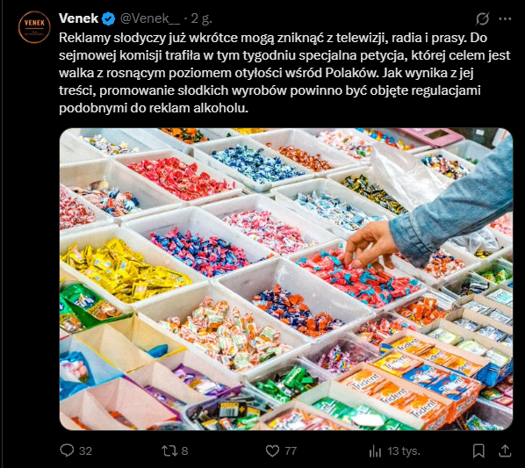Click the 77 likes count

pos(291,451)
